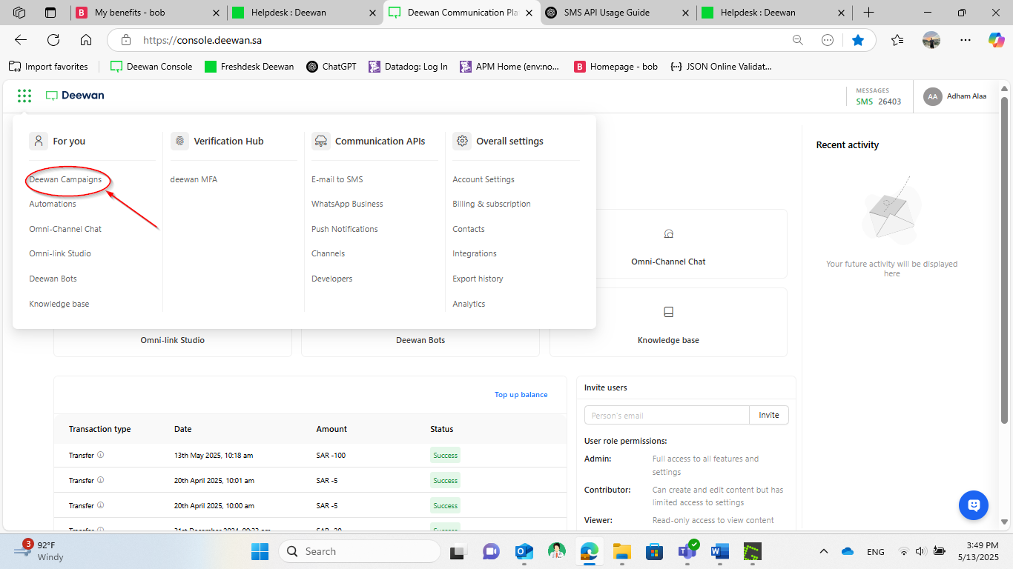This screenshot has width=1013, height=569.
Task: Open Push Notifications option
Action: click(x=345, y=229)
